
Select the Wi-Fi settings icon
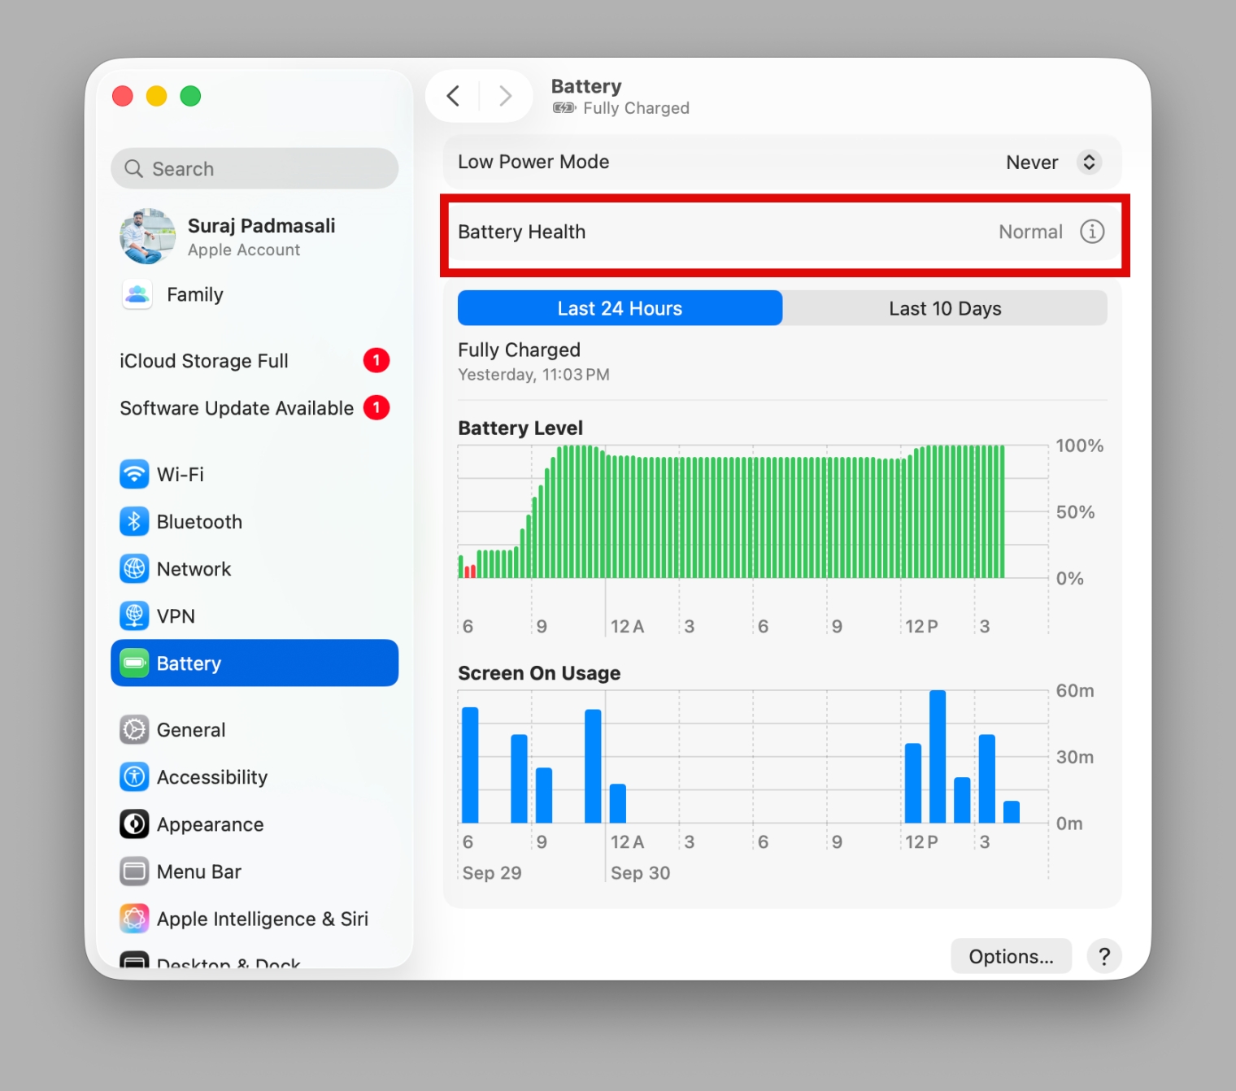point(134,474)
